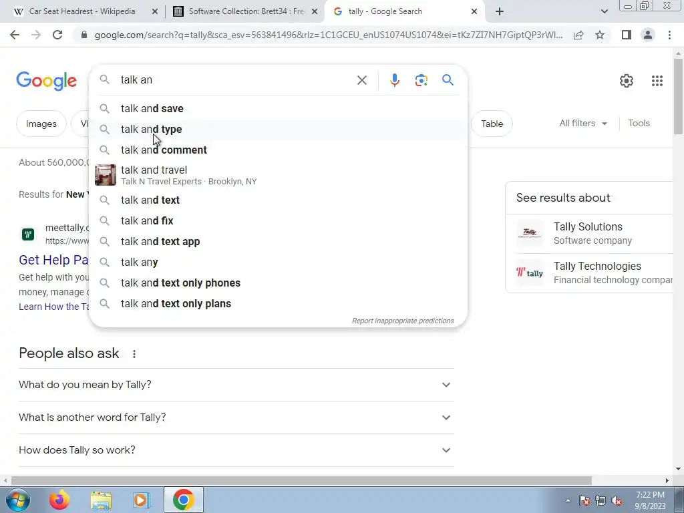The width and height of the screenshot is (684, 513).
Task: Click the address bar URL
Action: coord(328,35)
